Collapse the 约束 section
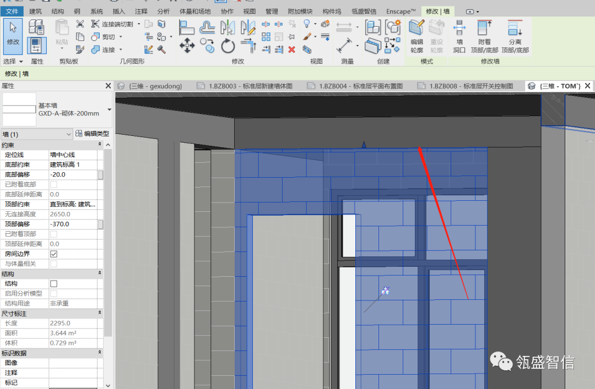595x389 pixels. (x=100, y=145)
